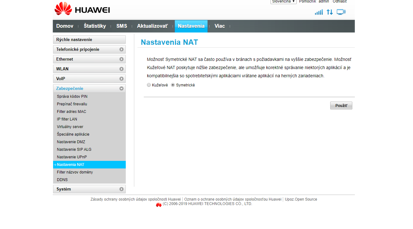Image resolution: width=413 pixels, height=229 pixels.
Task: Click the small Huawei logo in footer
Action: click(x=159, y=204)
